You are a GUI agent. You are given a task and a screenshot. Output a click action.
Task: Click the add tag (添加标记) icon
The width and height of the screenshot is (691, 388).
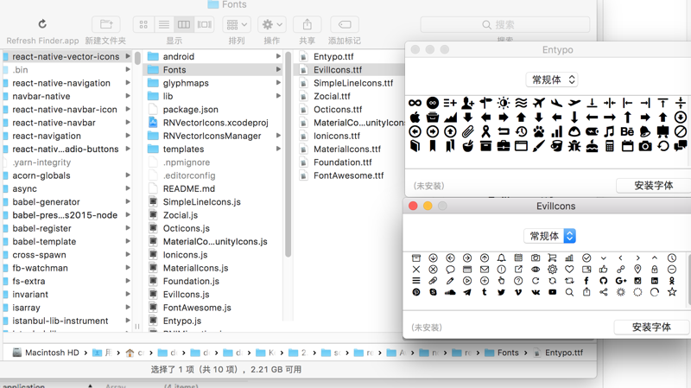(344, 24)
